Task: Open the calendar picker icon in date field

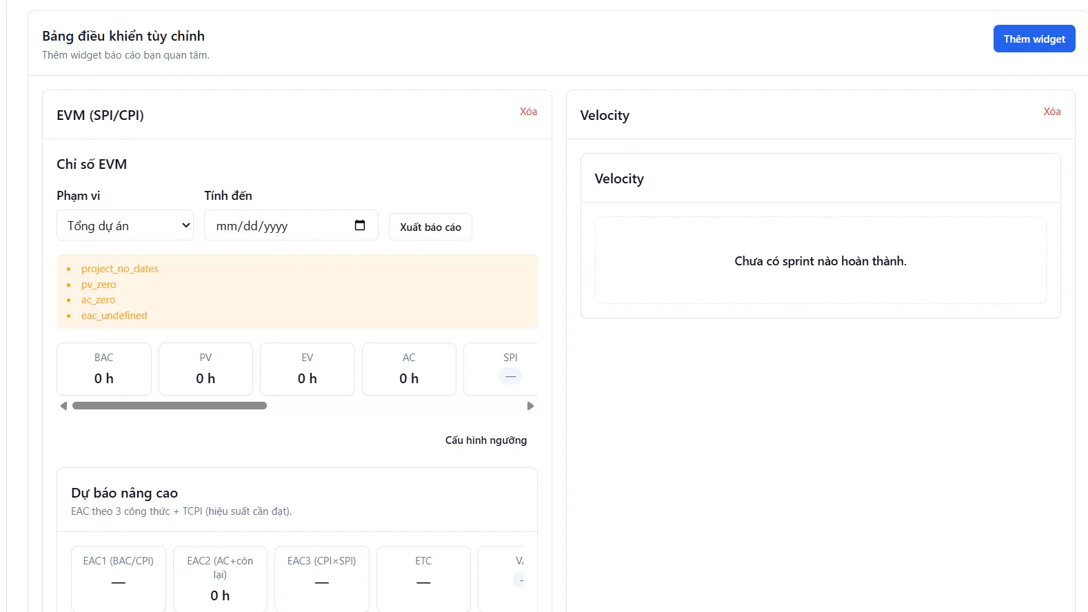Action: point(359,225)
